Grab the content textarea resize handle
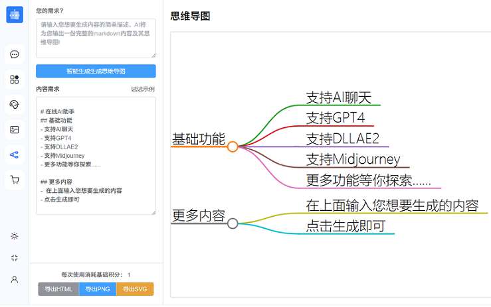The image size is (491, 307). pos(153,212)
